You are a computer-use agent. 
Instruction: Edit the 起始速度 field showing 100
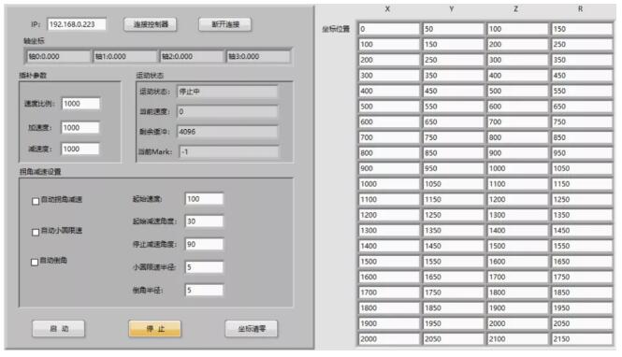204,199
